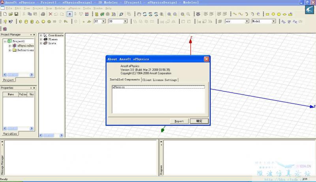Click the Fit All view icon
The height and width of the screenshot is (182, 316).
pos(182,14)
